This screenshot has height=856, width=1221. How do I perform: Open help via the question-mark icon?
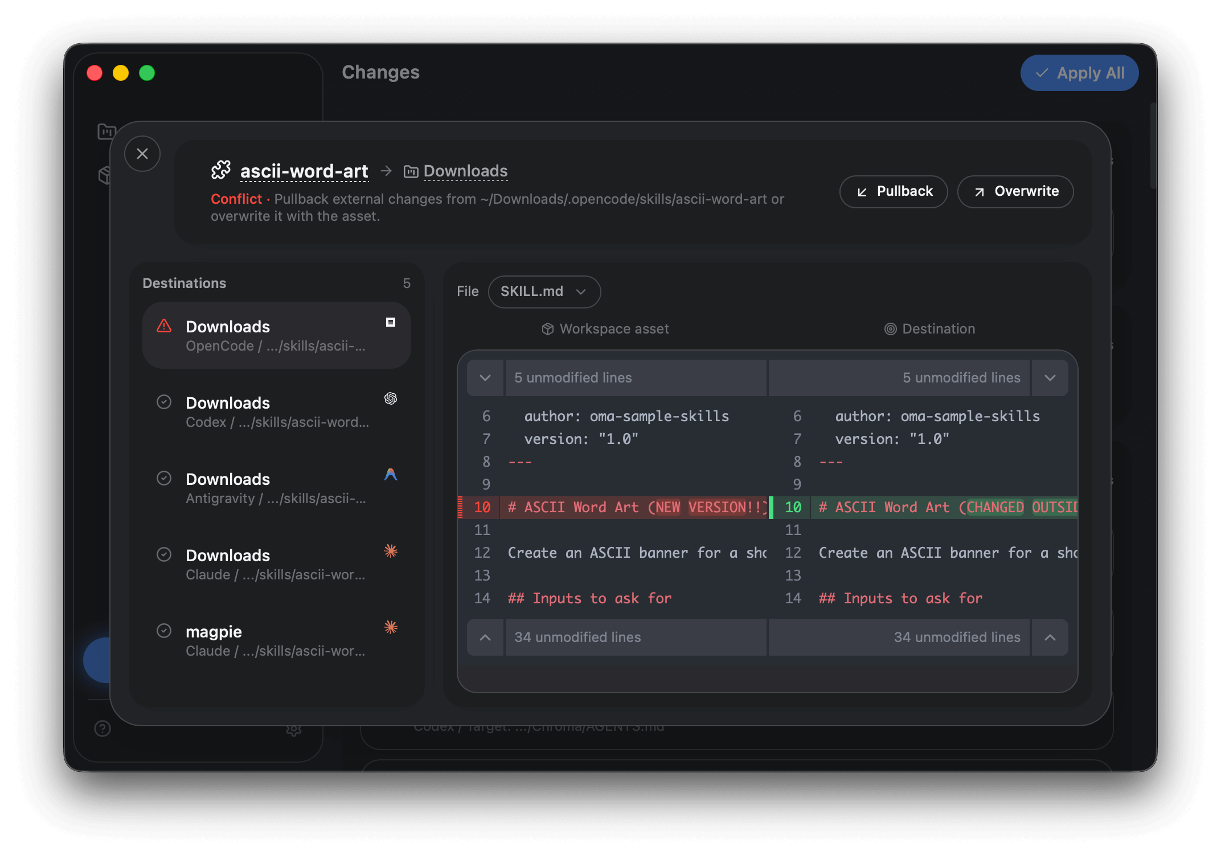102,728
